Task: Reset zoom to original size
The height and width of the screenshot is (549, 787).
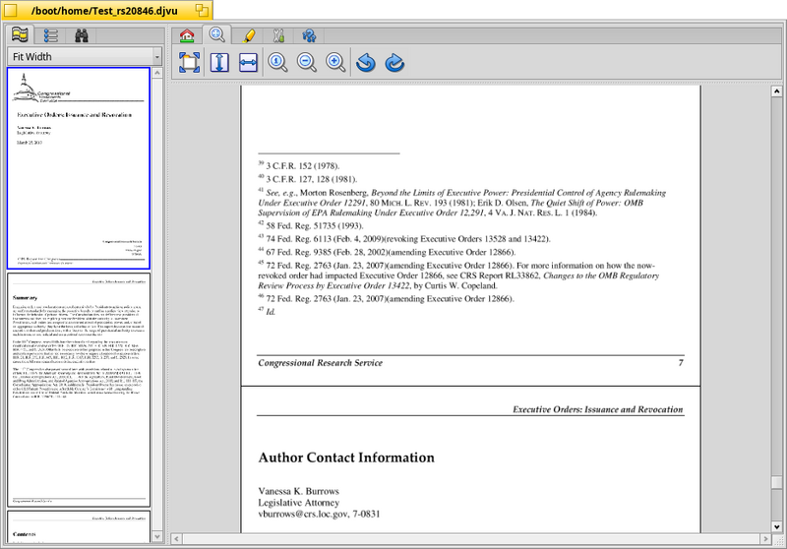Action: point(277,63)
